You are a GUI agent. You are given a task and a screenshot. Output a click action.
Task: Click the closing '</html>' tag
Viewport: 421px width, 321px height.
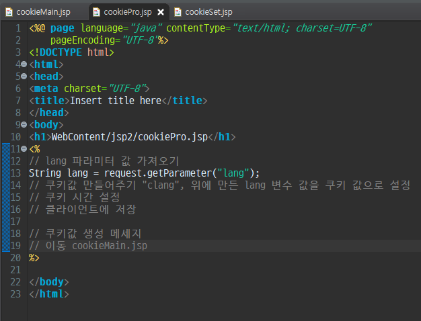(x=49, y=294)
